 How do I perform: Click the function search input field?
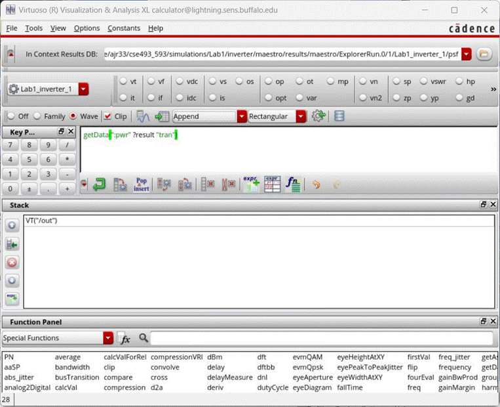(x=321, y=338)
